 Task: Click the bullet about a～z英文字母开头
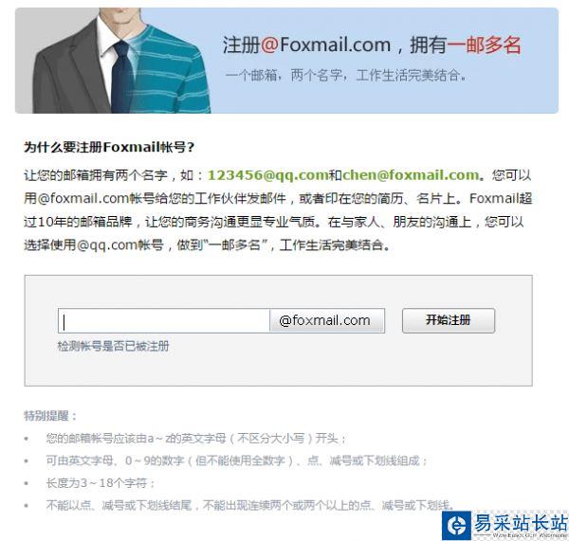point(196,439)
